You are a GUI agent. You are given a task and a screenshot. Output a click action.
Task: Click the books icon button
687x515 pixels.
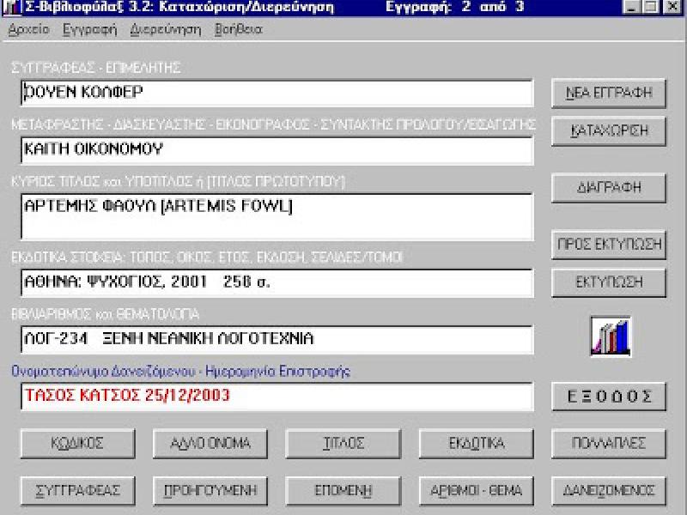coord(610,337)
